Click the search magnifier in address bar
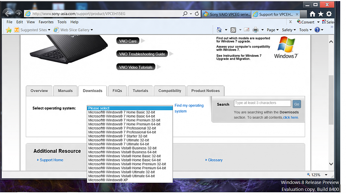 [x=185, y=14]
